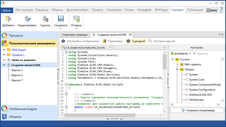Viewport: 226px width, 127px height.
Task: Enable the NHibernate assembly checkbox
Action: pyautogui.click(x=187, y=100)
